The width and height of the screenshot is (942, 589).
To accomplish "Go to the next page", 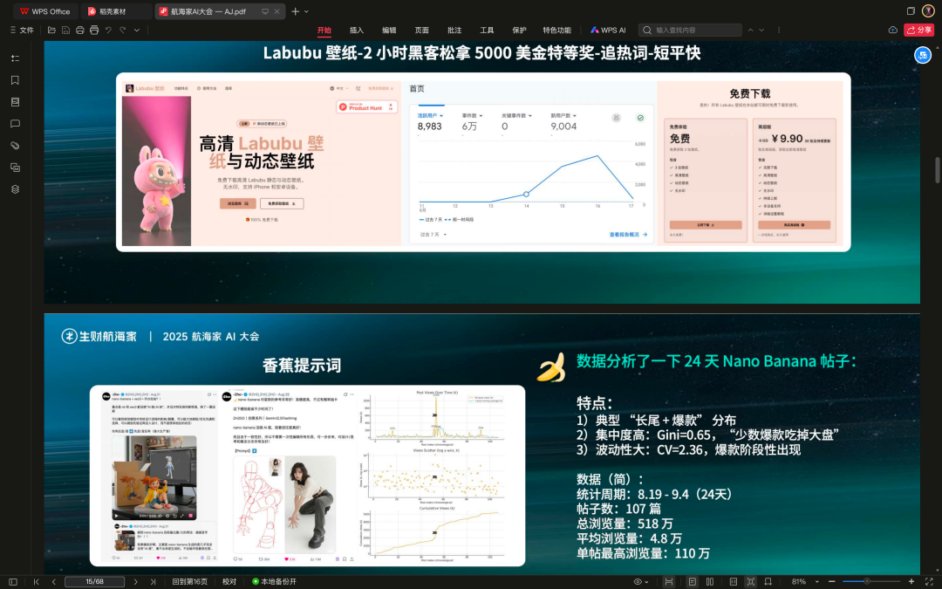I will click(135, 582).
